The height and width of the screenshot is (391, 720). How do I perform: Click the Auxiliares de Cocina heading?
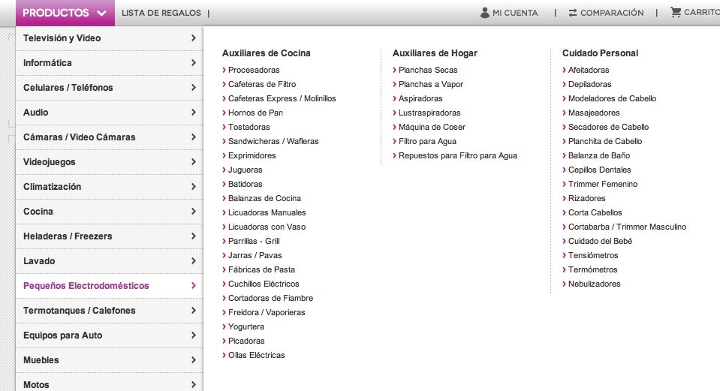click(267, 53)
